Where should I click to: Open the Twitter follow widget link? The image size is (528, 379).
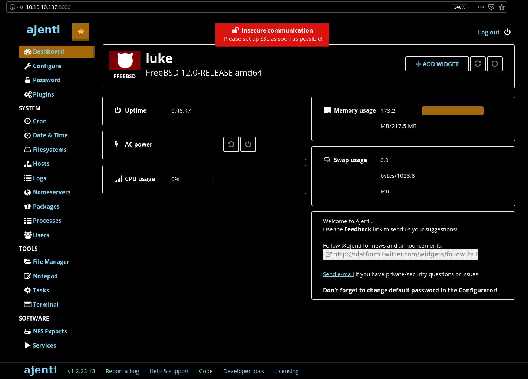(x=400, y=254)
